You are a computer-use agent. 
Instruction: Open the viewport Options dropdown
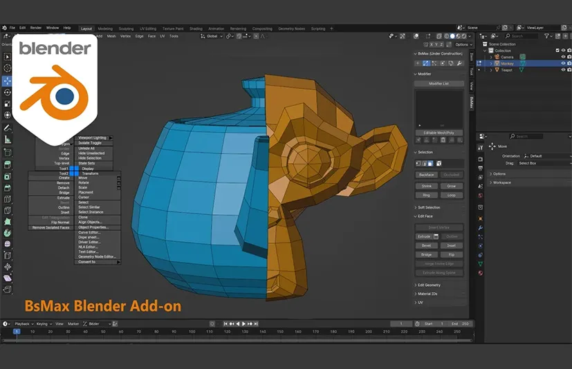point(463,44)
